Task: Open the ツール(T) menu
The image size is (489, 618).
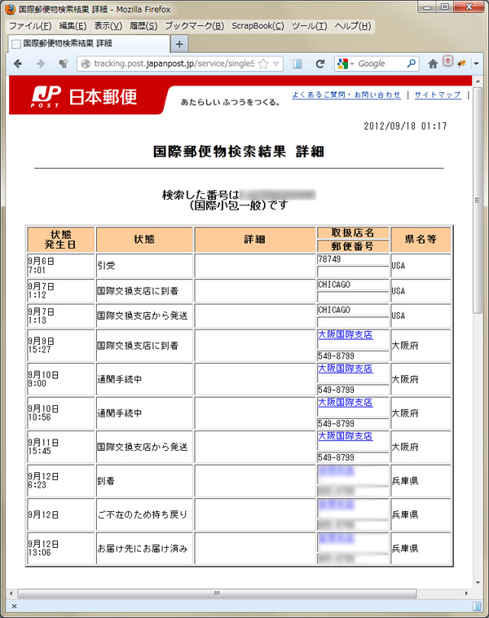Action: [310, 26]
